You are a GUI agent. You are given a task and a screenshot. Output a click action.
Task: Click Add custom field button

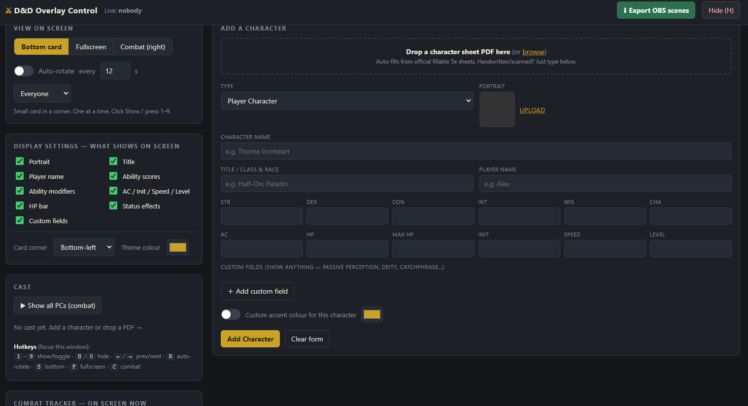pos(257,291)
